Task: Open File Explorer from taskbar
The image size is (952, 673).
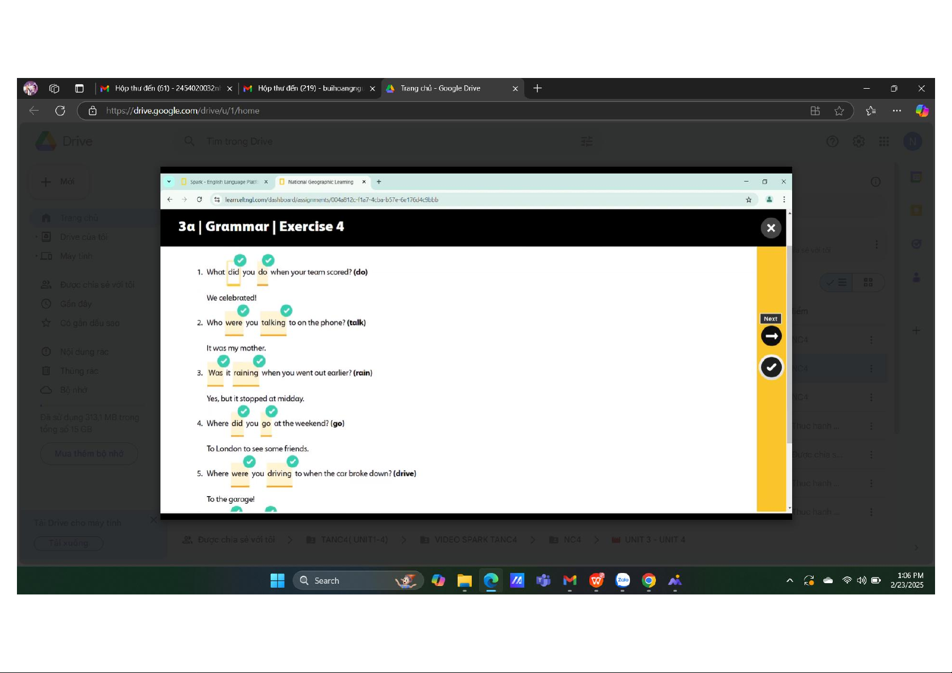Action: tap(464, 580)
